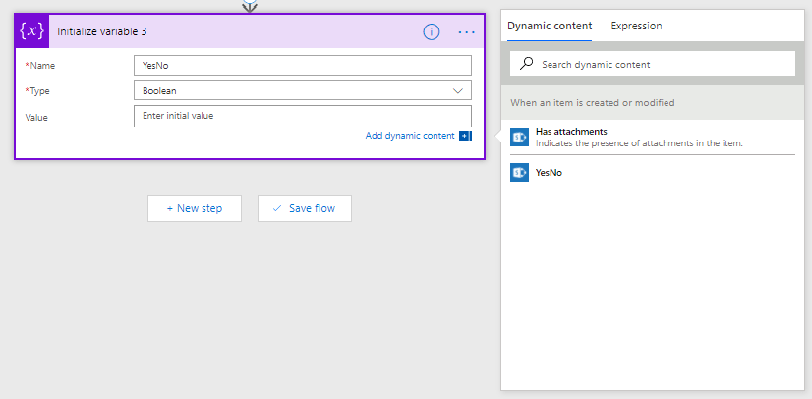Image resolution: width=812 pixels, height=399 pixels.
Task: Switch to the Dynamic content tab
Action: point(550,26)
